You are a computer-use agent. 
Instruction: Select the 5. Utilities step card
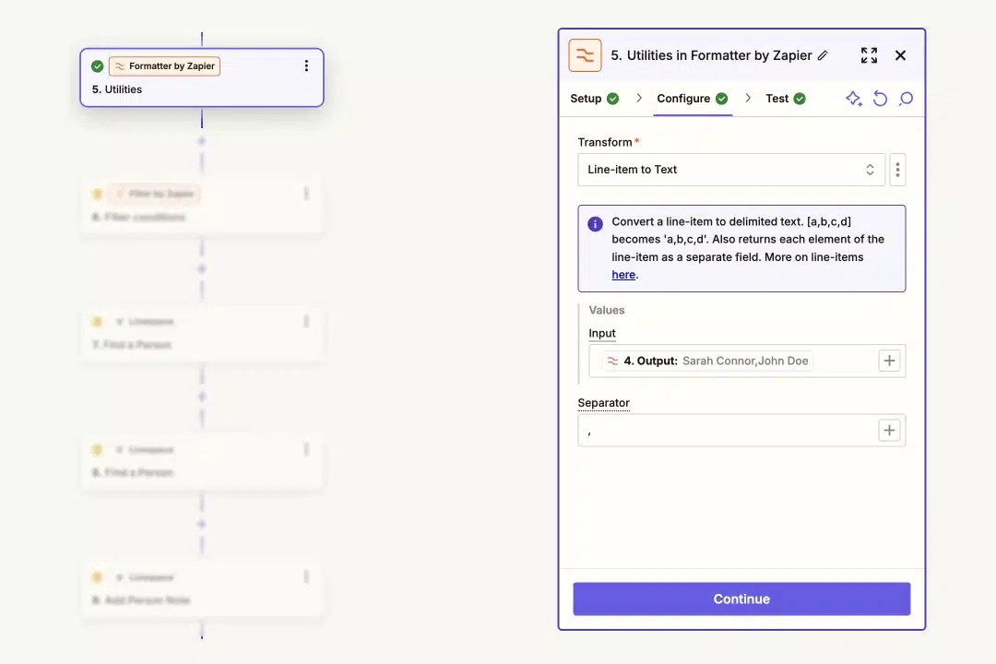point(202,77)
